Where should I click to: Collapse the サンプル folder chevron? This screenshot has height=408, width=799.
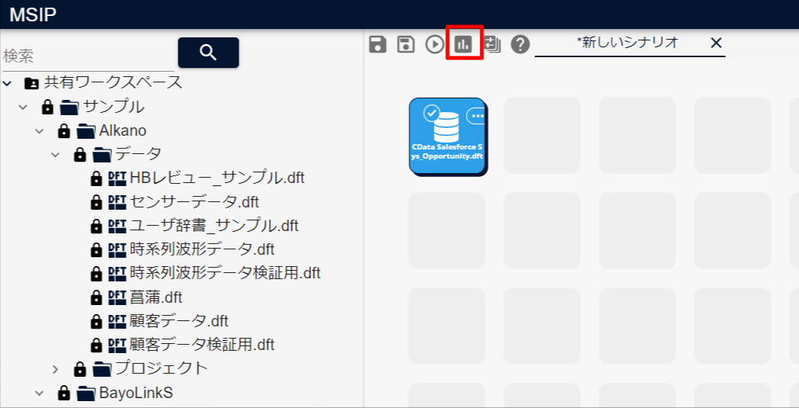coord(23,107)
